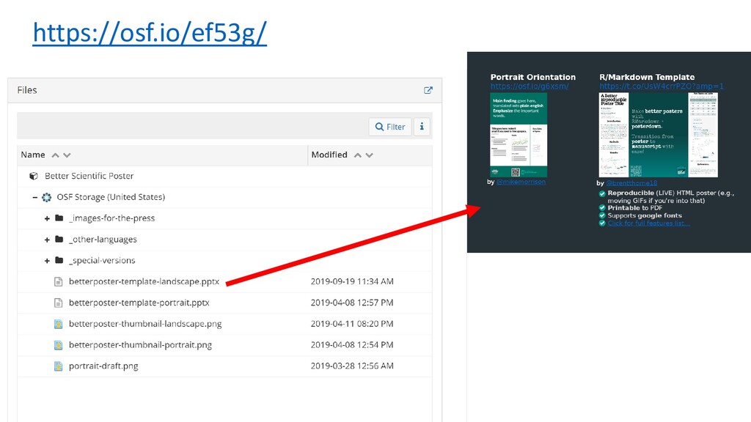Viewport: 751px width, 422px height.
Task: Click checkmark beside full features list link
Action: coord(602,223)
